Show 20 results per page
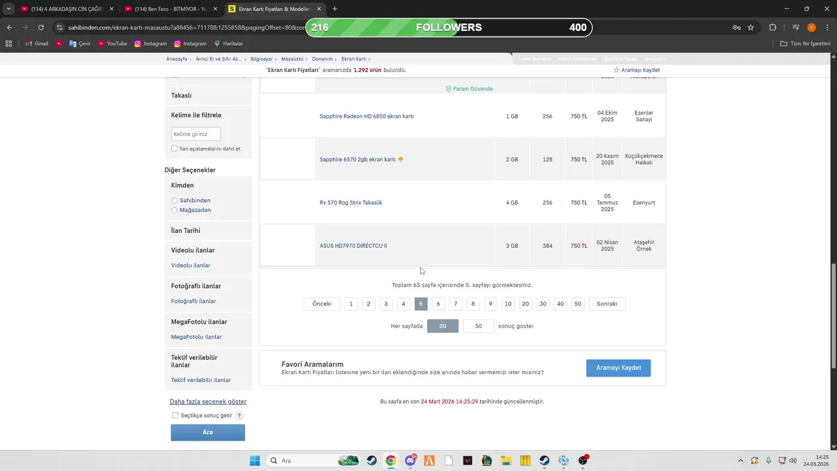The image size is (837, 471). pyautogui.click(x=443, y=326)
